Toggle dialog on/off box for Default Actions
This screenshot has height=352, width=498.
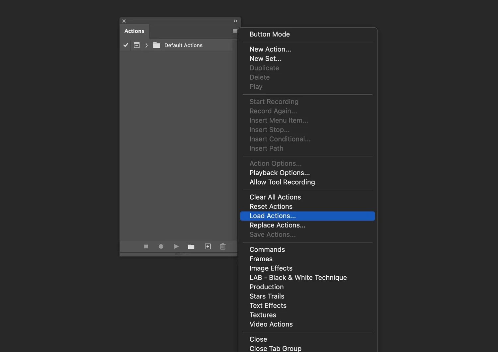136,45
